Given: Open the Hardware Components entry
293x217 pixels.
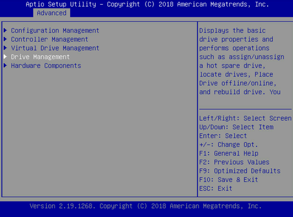Looking at the screenshot, I should (46, 66).
